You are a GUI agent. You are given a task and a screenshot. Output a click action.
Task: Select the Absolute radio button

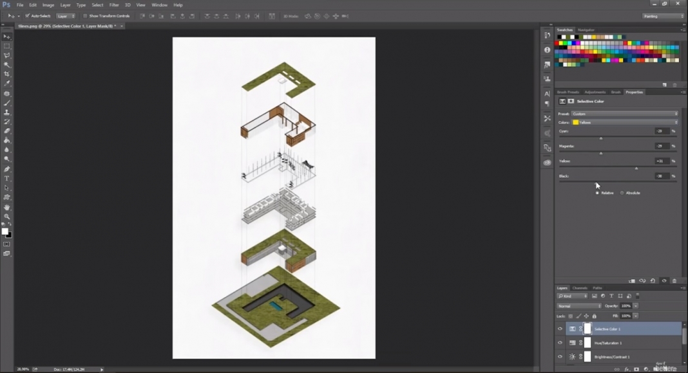click(x=623, y=192)
